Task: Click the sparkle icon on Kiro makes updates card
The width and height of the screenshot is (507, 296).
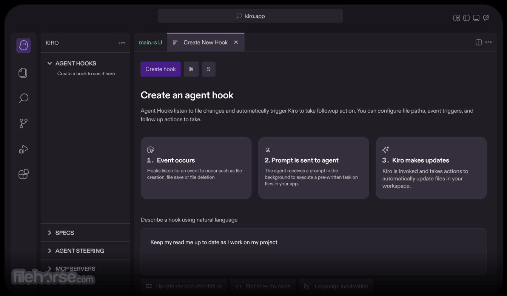Action: [385, 150]
